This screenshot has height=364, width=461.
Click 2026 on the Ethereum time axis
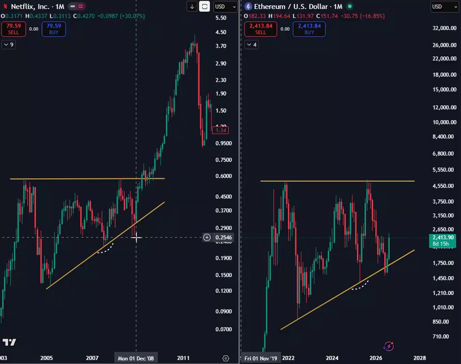pos(376,358)
